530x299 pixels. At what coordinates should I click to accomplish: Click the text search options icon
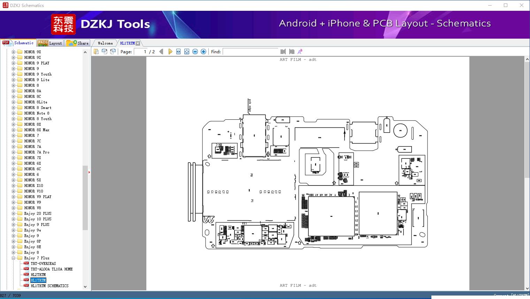click(300, 52)
